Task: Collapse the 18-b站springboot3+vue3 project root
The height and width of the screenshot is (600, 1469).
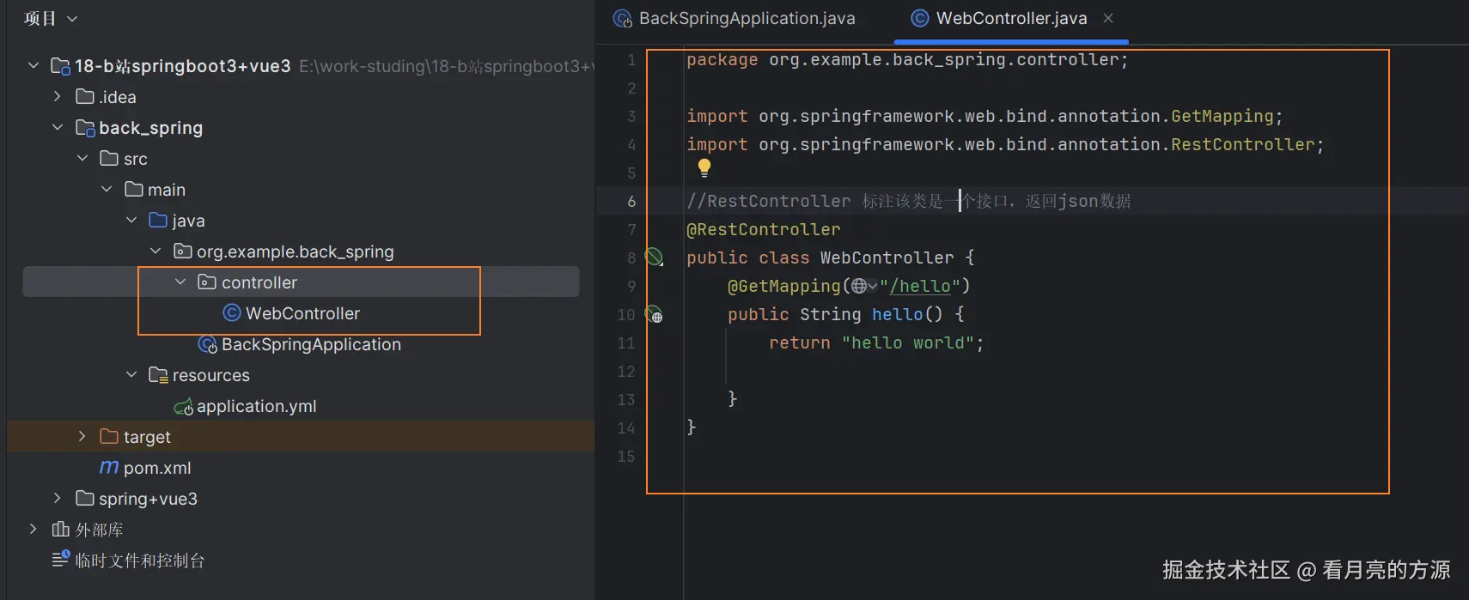Action: coord(33,65)
